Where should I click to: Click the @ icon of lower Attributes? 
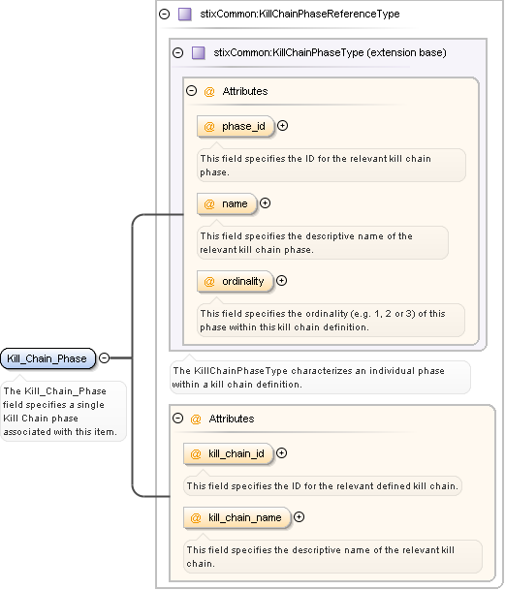coord(196,419)
